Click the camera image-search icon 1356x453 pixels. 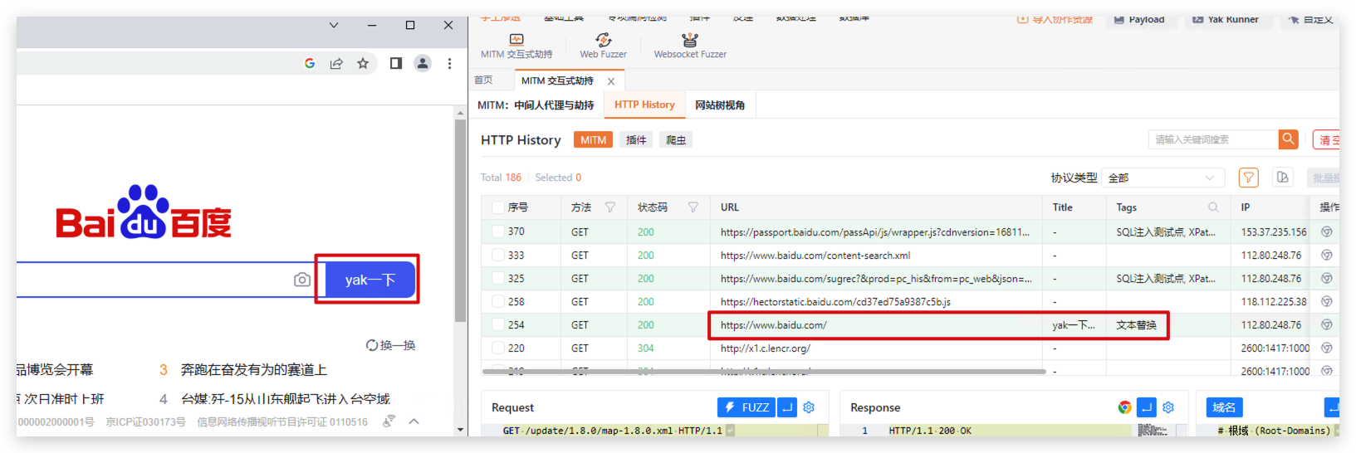[302, 280]
